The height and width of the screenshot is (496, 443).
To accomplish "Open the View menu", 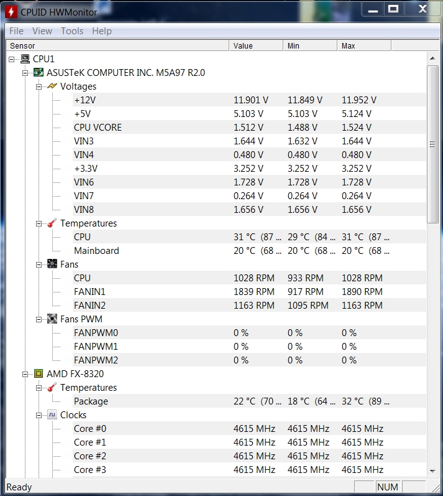I will (42, 31).
